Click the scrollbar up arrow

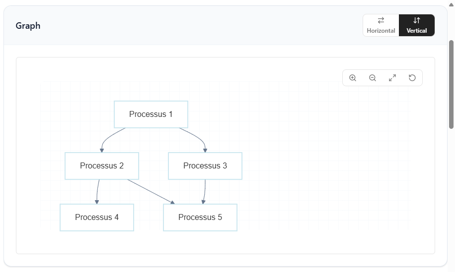(451, 4)
